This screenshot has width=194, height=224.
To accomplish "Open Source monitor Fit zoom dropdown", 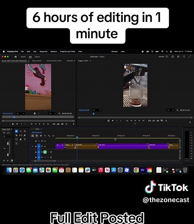I will 20,113.
